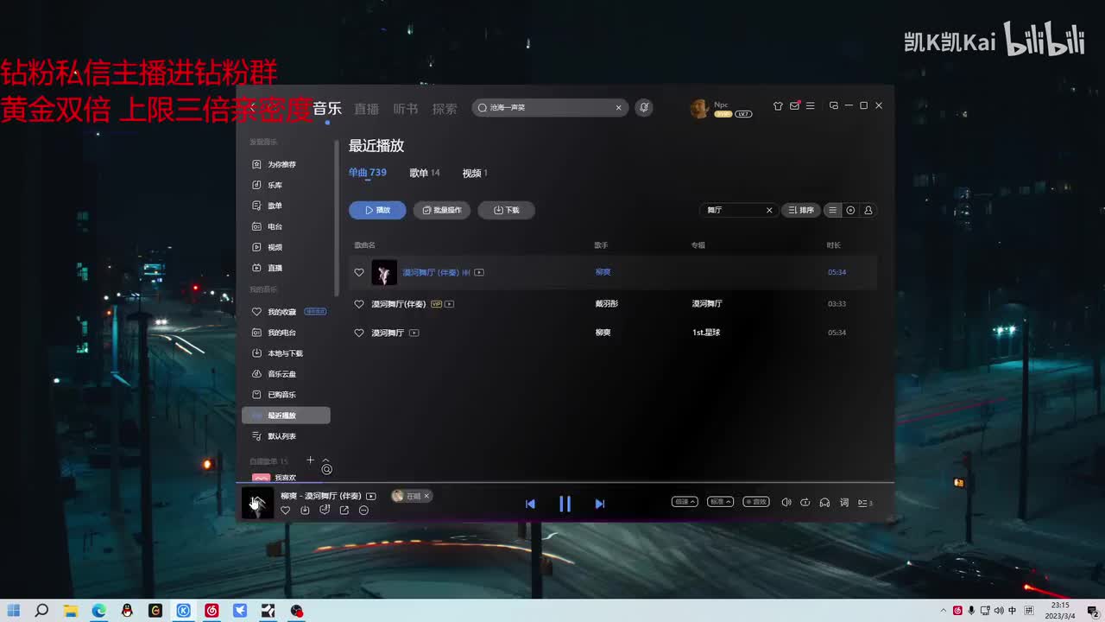1105x622 pixels.
Task: Like 漠河舞厅(伴奏) by 戴羽彤
Action: point(359,304)
